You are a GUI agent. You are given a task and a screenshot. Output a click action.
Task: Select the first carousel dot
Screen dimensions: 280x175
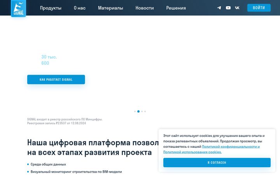[135, 112]
